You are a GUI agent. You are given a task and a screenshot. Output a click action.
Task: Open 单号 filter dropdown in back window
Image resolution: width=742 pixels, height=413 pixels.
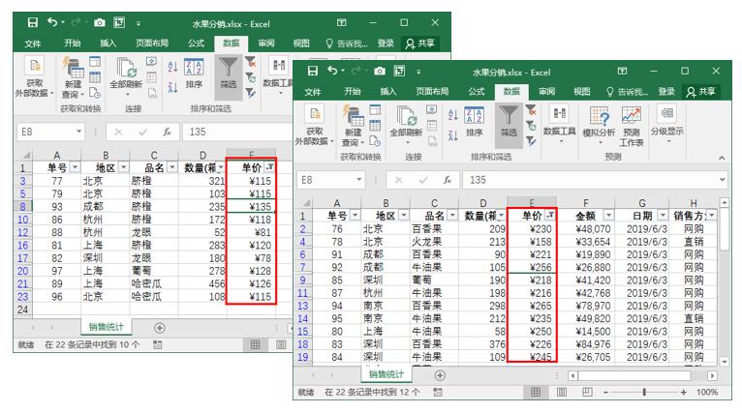point(75,167)
